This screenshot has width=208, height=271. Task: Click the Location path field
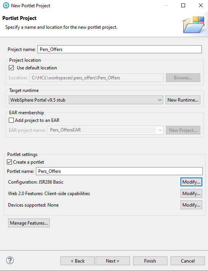(x=97, y=78)
